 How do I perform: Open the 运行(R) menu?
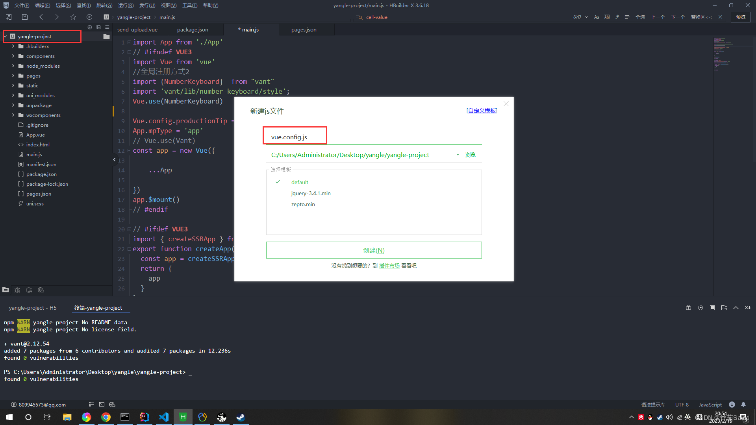tap(126, 5)
